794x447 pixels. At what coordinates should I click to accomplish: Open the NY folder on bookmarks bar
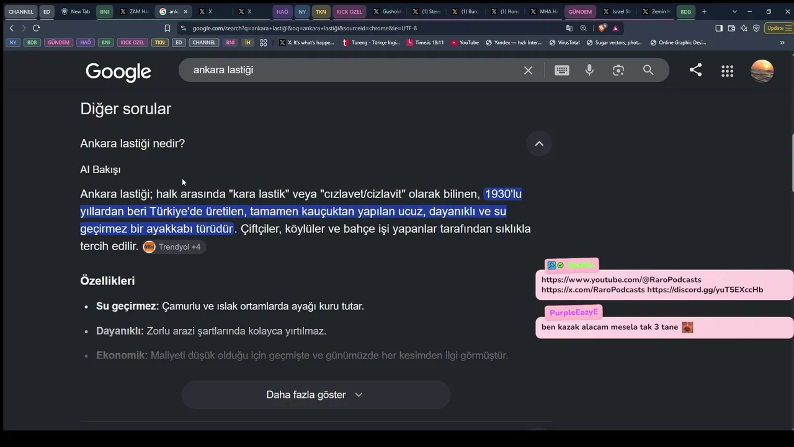[13, 42]
